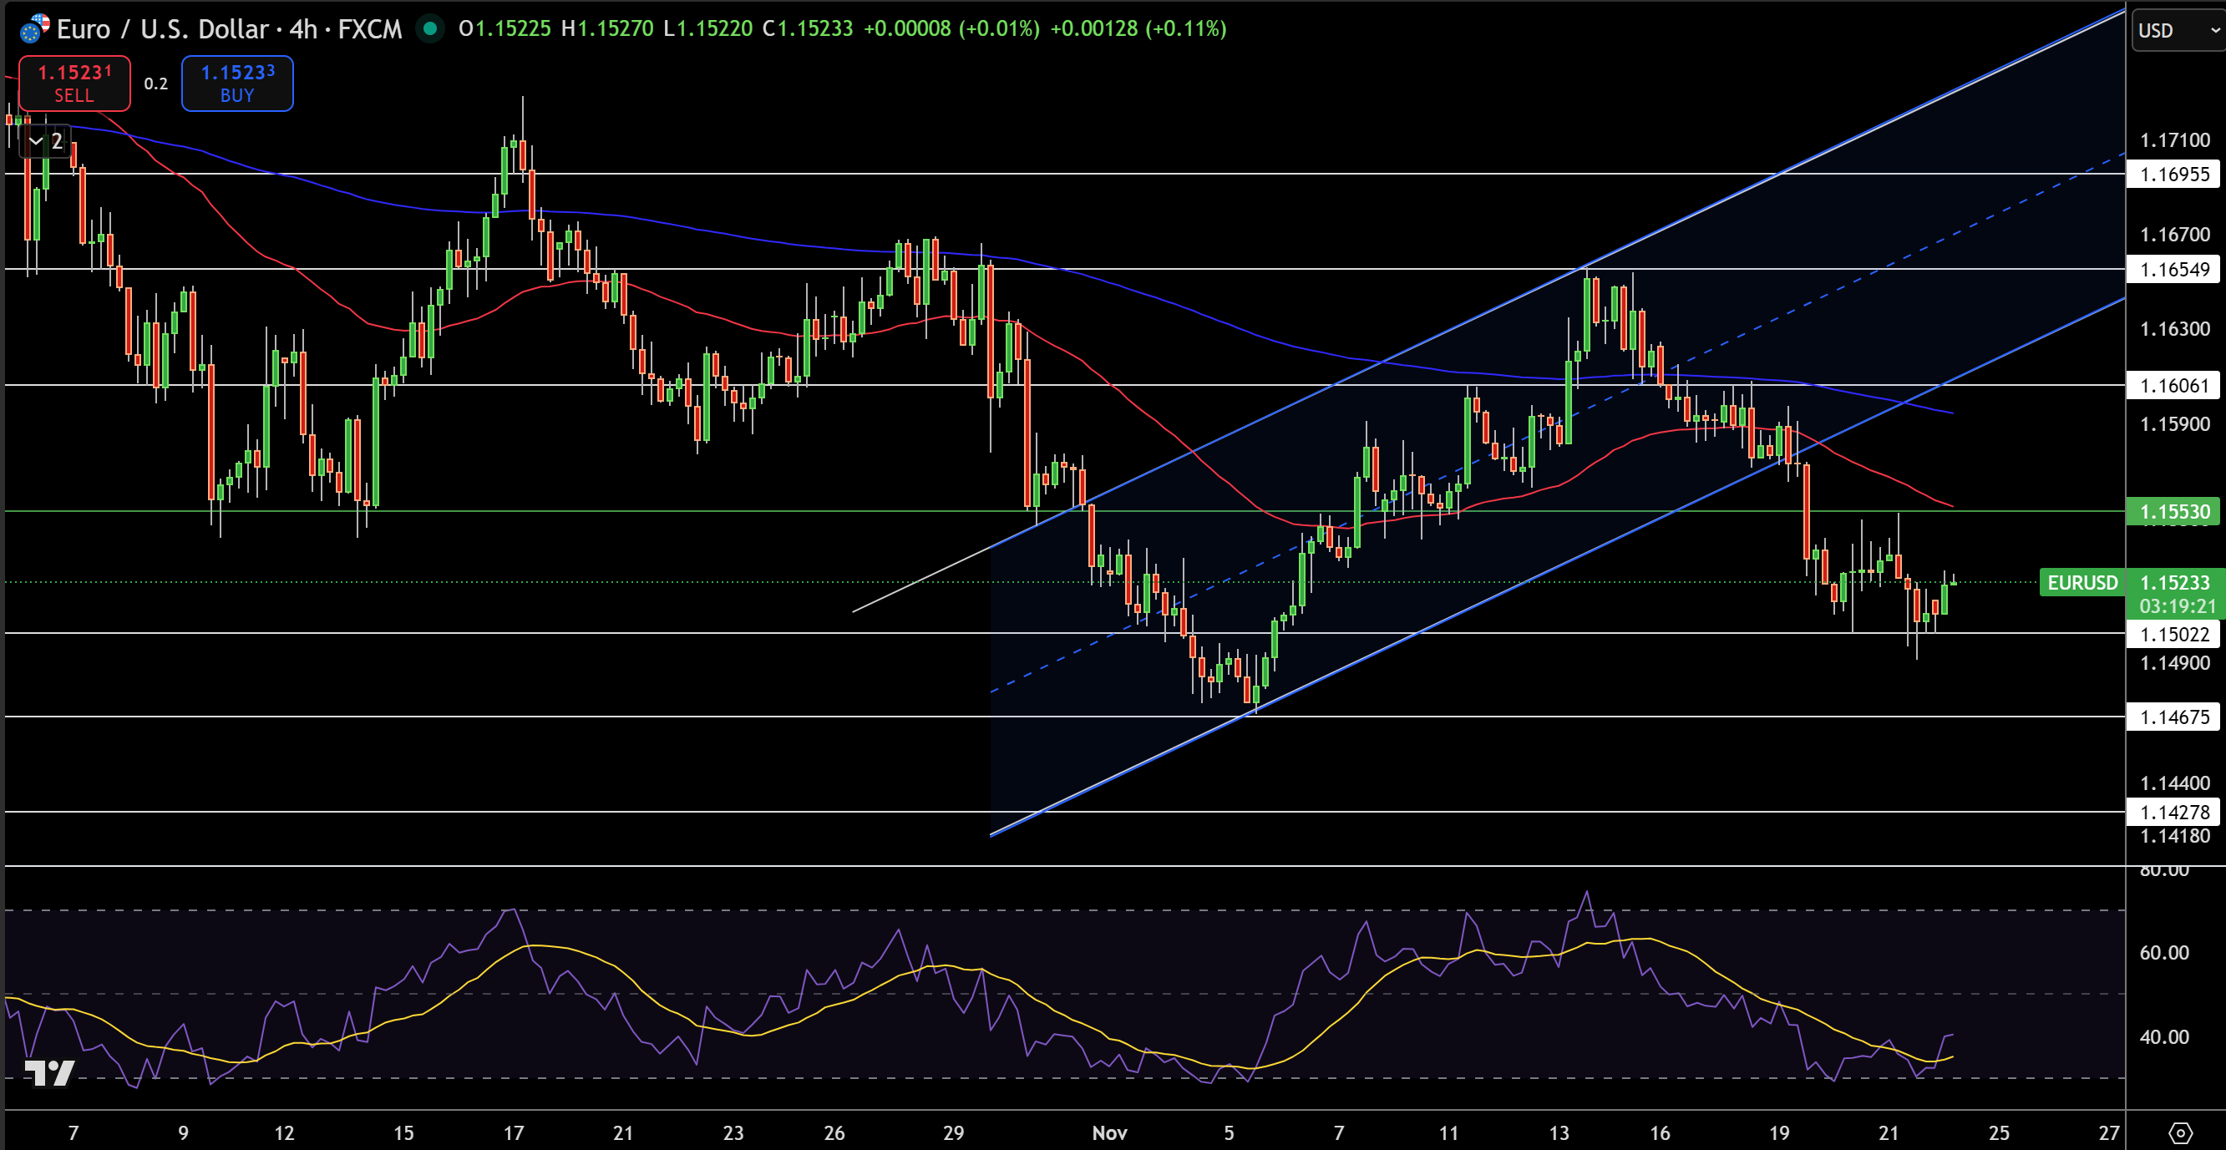Click the green 1.15530 level price label
This screenshot has width=2226, height=1150.
coord(2173,511)
